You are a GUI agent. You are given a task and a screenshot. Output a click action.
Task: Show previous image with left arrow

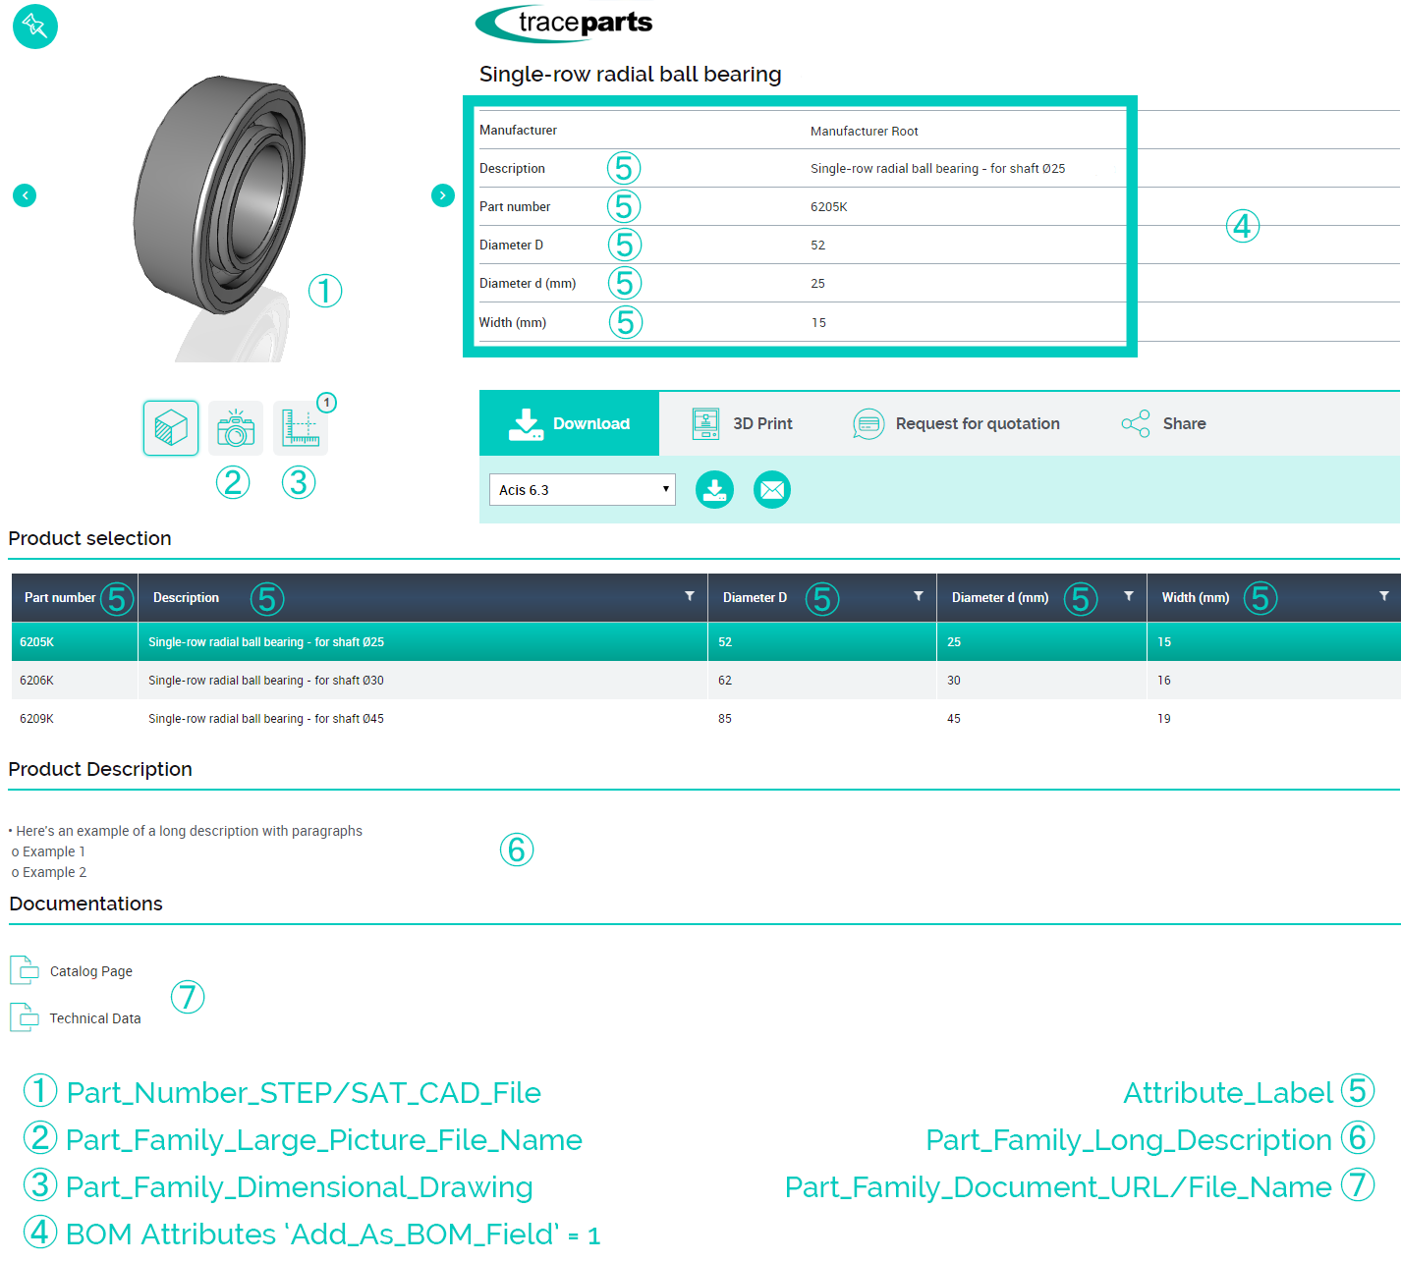pos(25,195)
